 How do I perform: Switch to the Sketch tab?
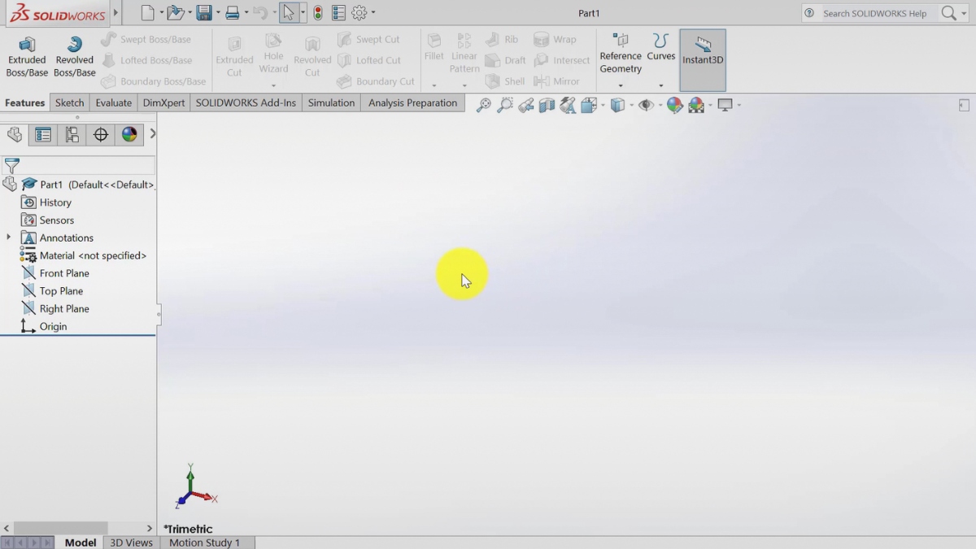[70, 103]
